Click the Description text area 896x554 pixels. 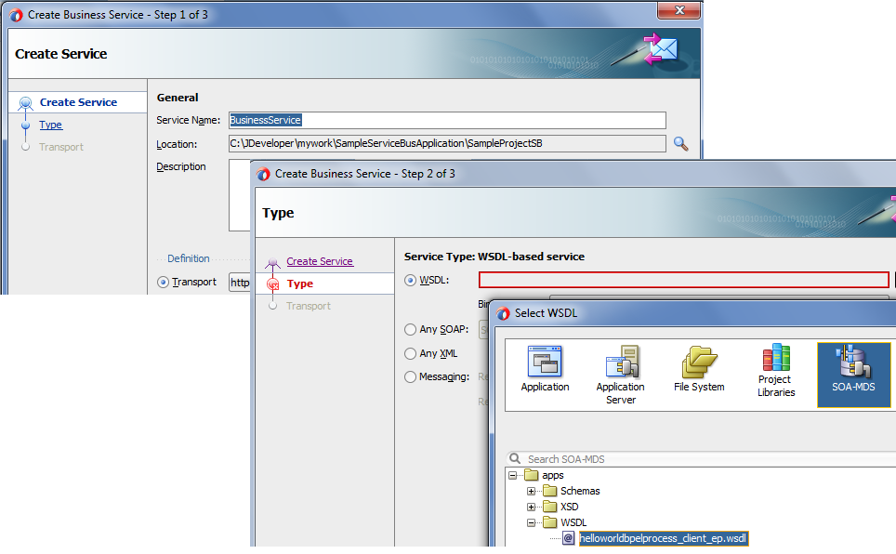pos(240,195)
